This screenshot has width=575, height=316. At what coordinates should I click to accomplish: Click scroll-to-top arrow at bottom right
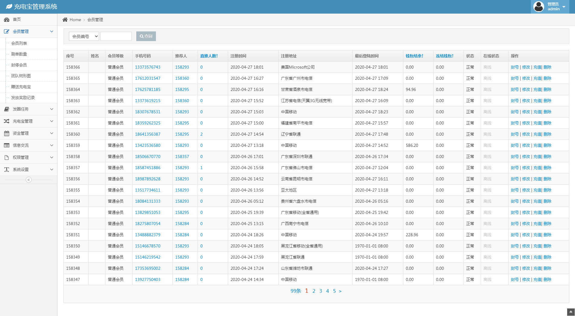[x=571, y=312]
